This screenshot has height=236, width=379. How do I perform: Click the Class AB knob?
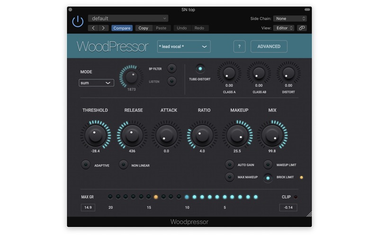[259, 73]
